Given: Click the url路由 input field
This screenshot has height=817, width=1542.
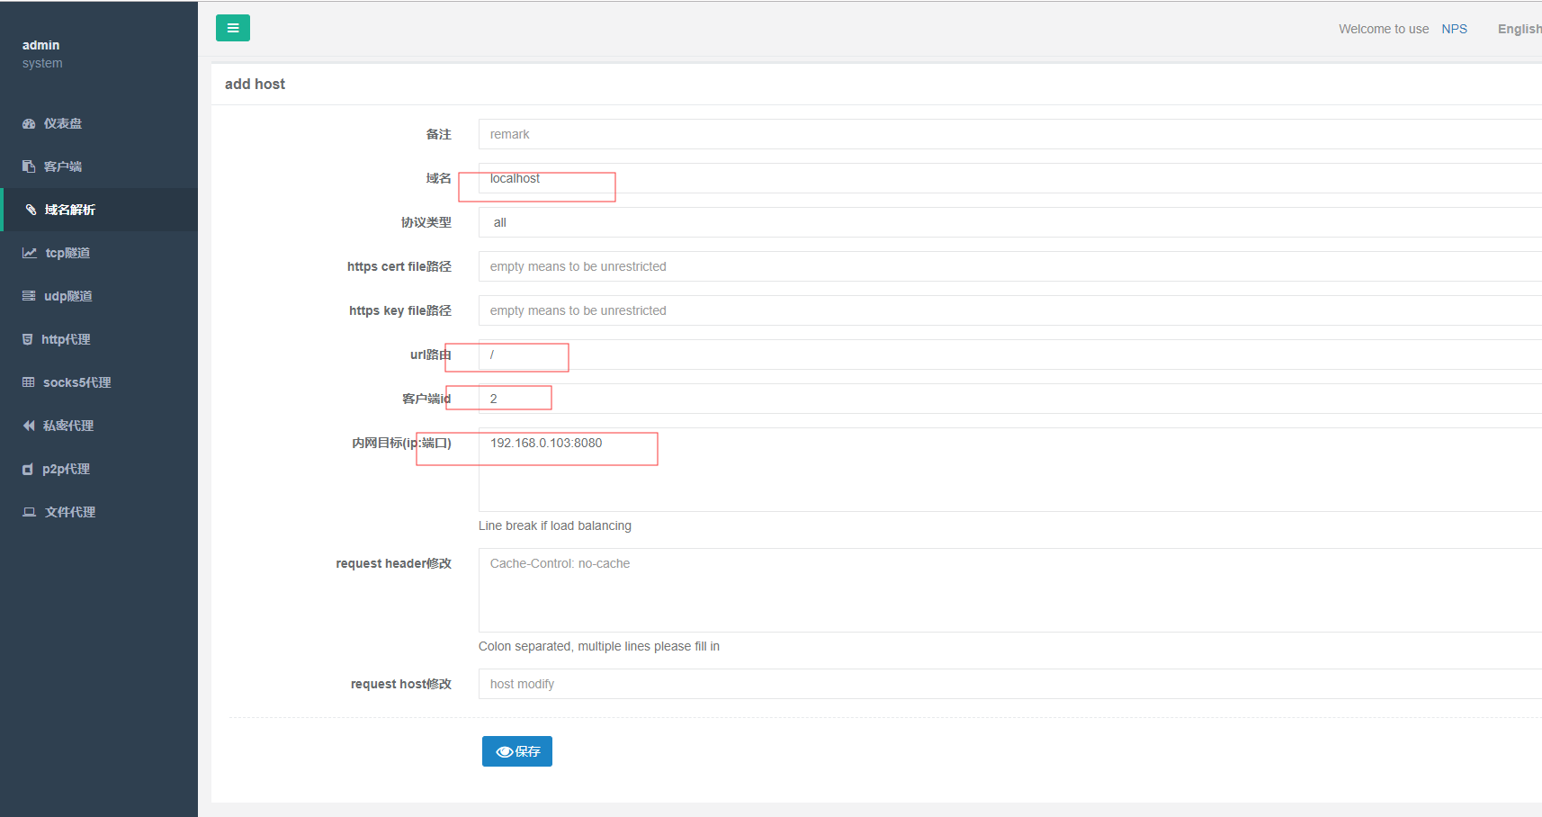Looking at the screenshot, I should click(x=1010, y=355).
